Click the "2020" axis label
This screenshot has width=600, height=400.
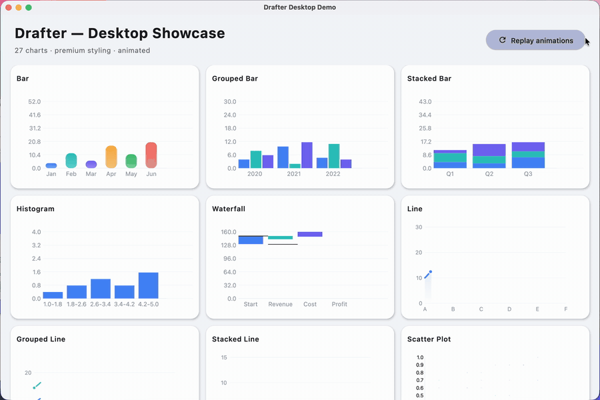tap(255, 174)
